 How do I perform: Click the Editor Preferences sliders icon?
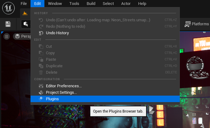(41, 86)
